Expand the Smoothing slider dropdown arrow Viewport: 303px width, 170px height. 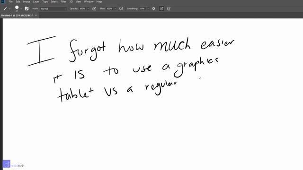point(148,8)
